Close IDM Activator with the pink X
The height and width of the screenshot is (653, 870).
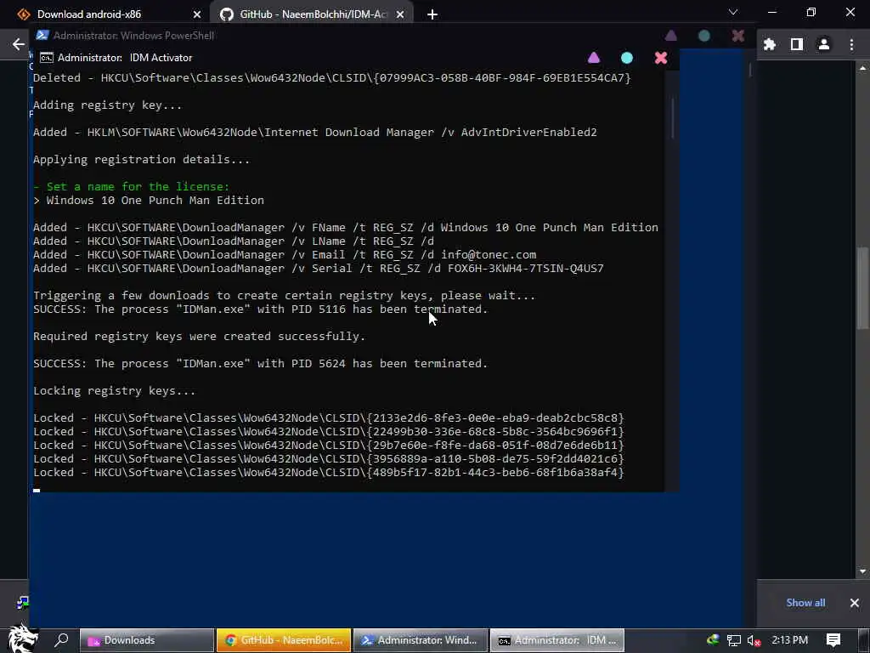(661, 57)
